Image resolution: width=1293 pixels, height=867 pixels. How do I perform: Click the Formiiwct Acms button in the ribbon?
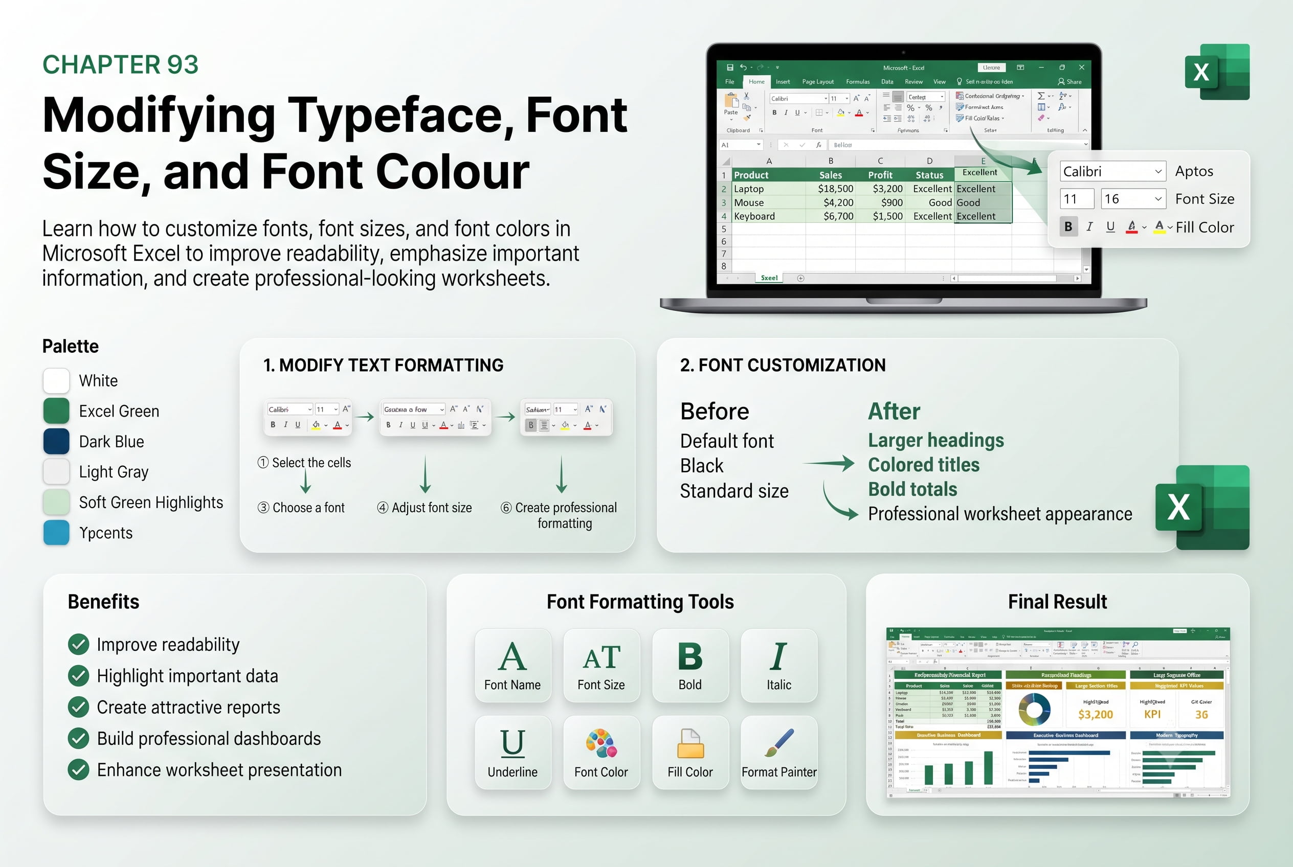(x=979, y=107)
